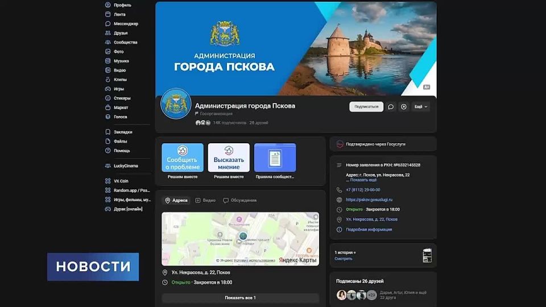Click the friends avatars row

357,295
